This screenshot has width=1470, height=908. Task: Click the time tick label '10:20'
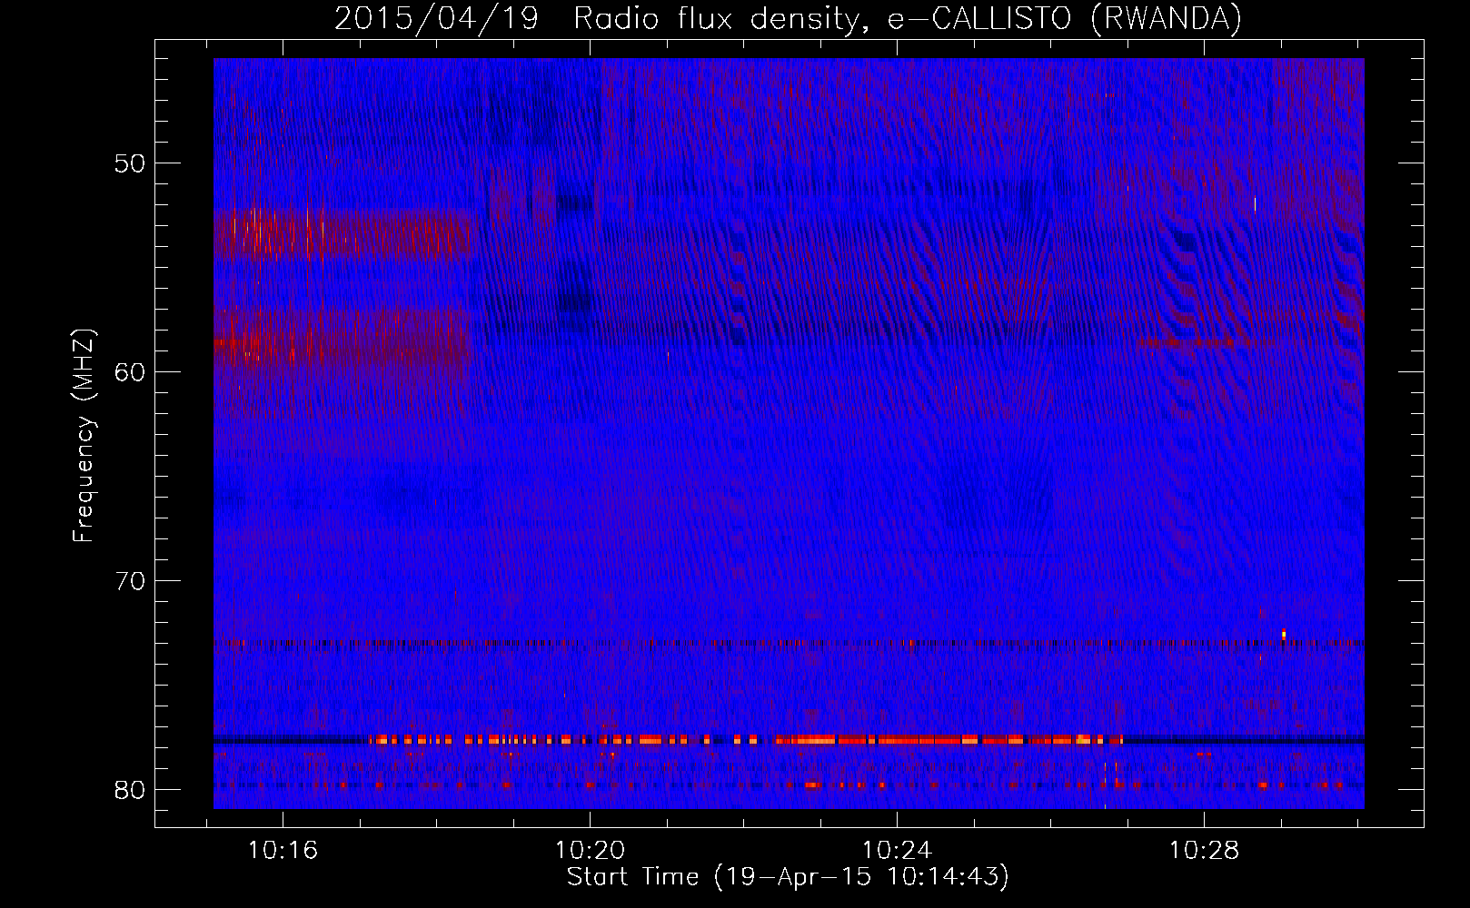[590, 851]
